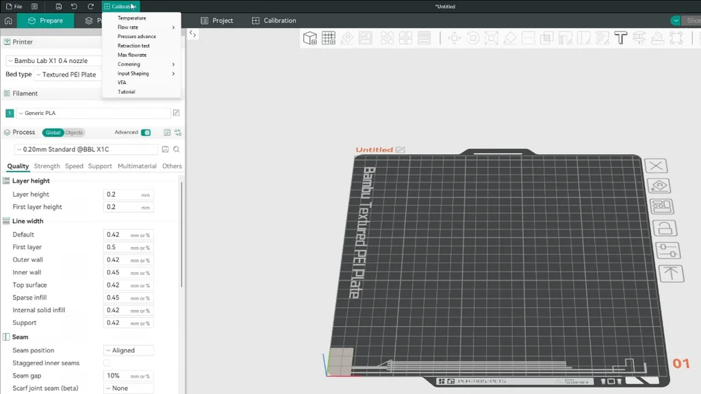Click the Auto orient toolbar icon

347,38
